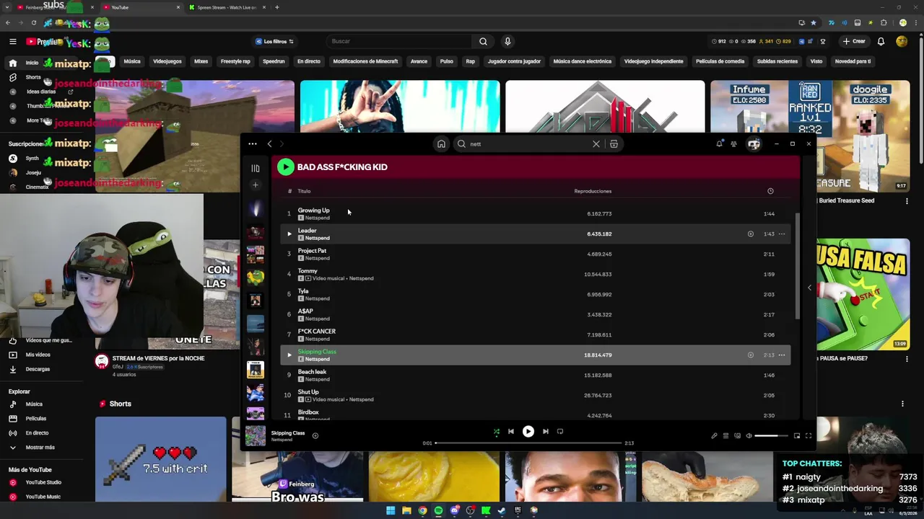Open Los filtros dropdown on YouTube

click(274, 41)
